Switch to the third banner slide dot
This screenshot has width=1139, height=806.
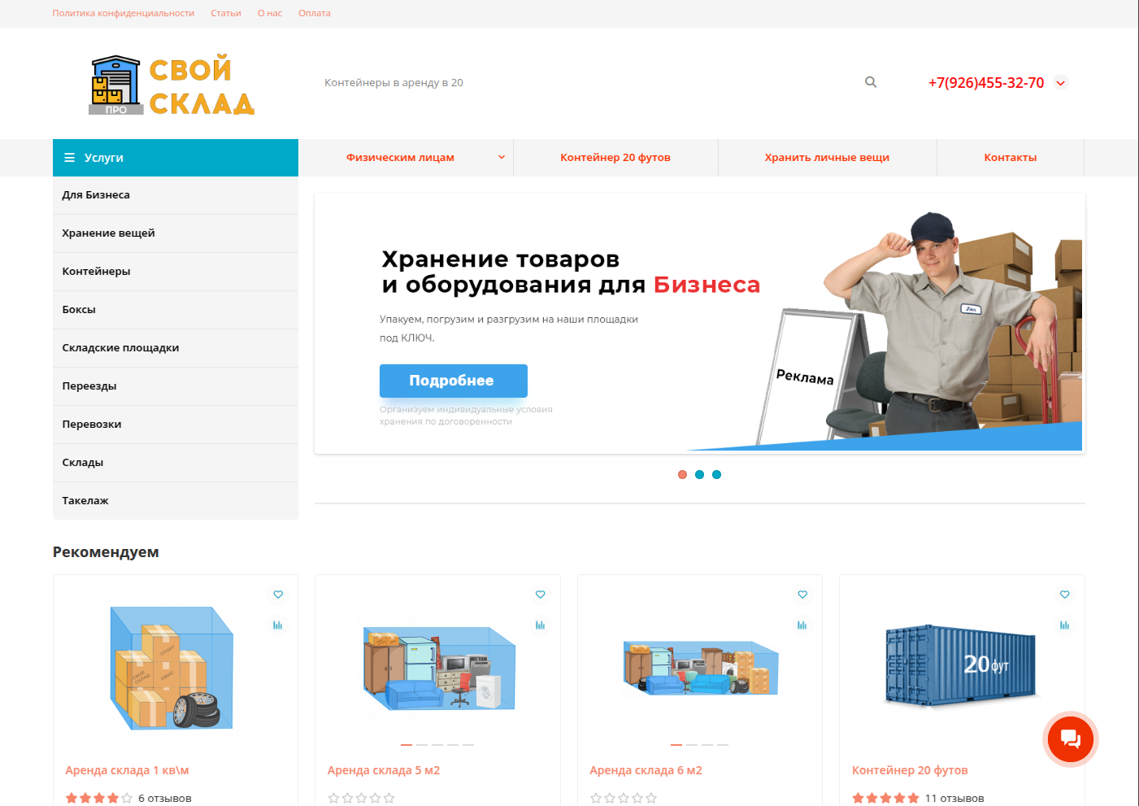(716, 475)
